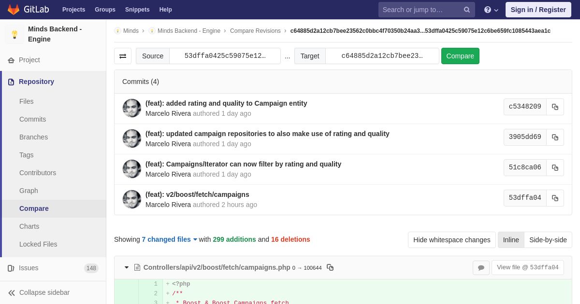Copy commit SHA c5348209
Image resolution: width=580 pixels, height=304 pixels.
coord(555,107)
